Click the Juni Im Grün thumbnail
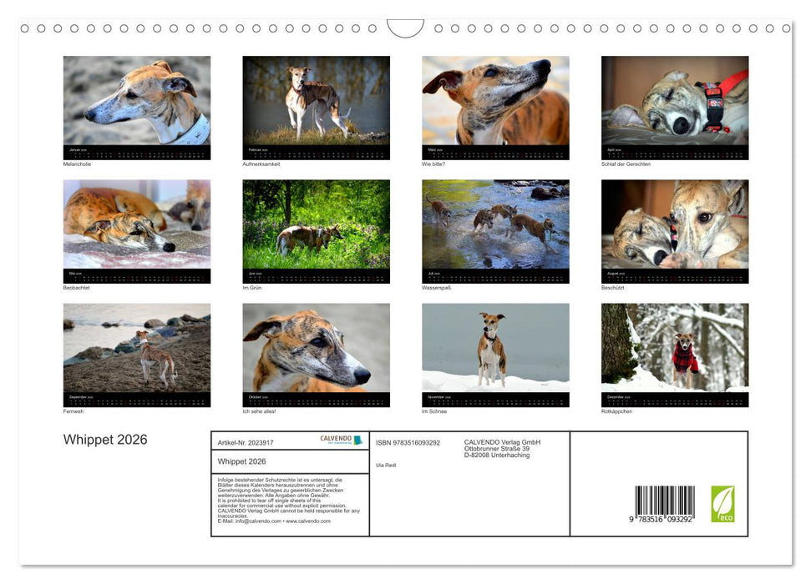 click(317, 228)
